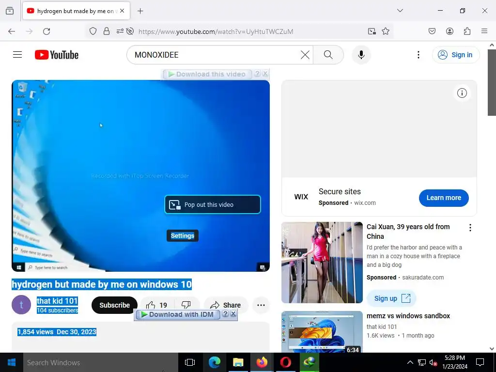This screenshot has height=372, width=496.
Task: Show hidden system tray icons
Action: coord(410,362)
